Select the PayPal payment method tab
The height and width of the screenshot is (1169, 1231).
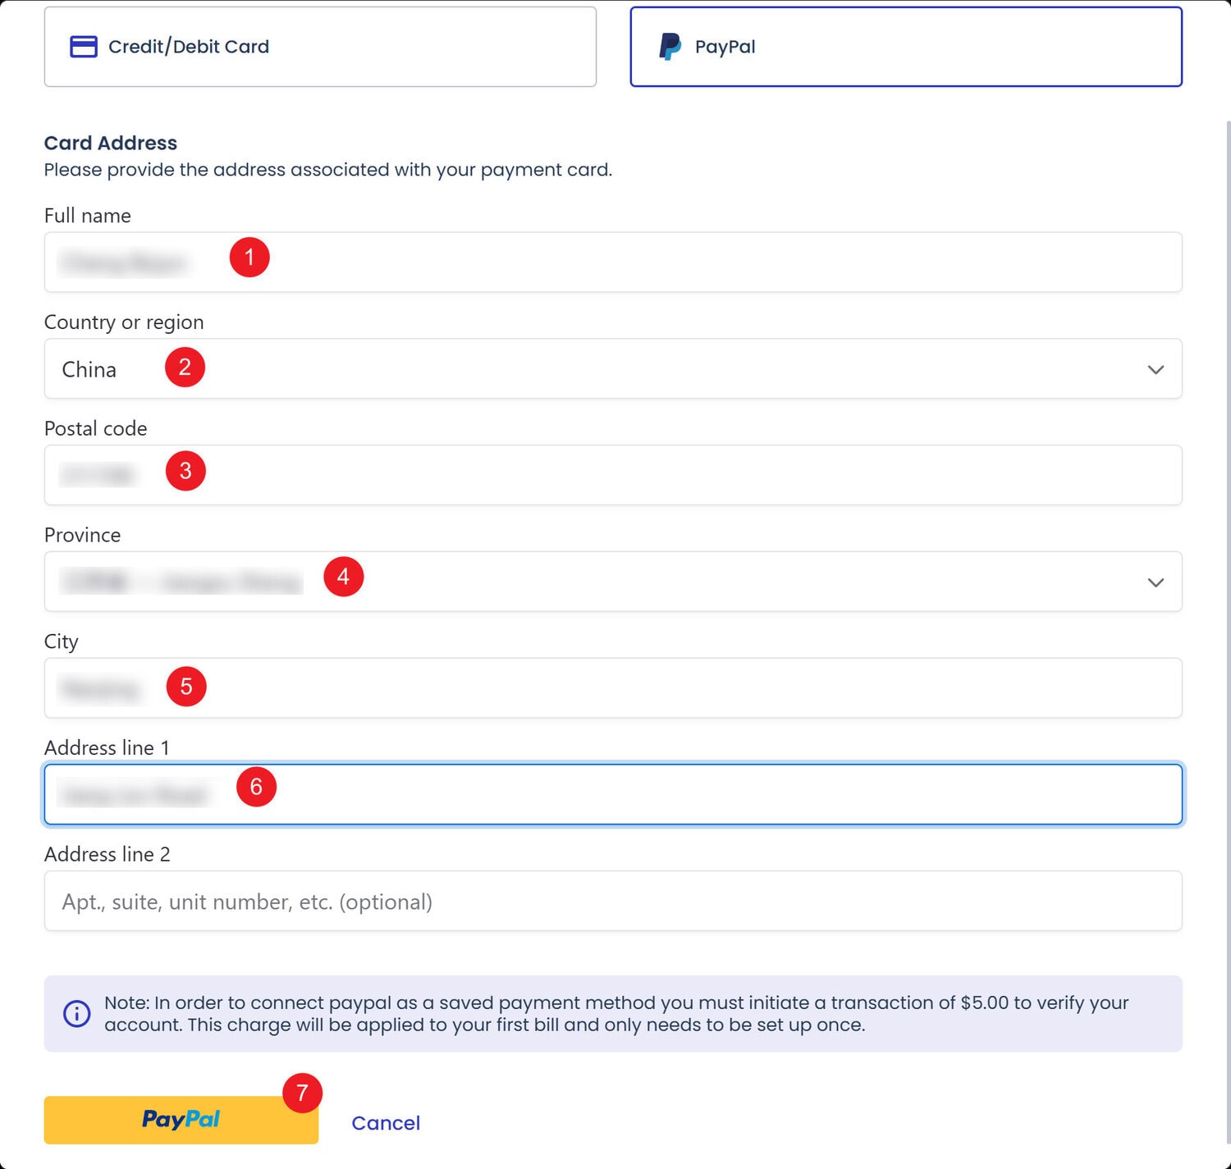905,47
